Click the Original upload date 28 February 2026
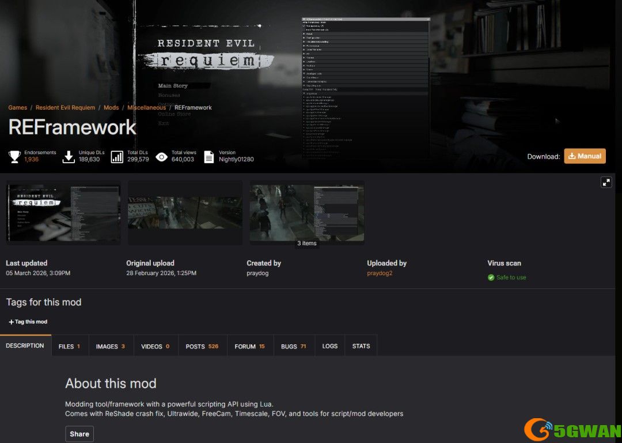The height and width of the screenshot is (443, 622). (161, 273)
